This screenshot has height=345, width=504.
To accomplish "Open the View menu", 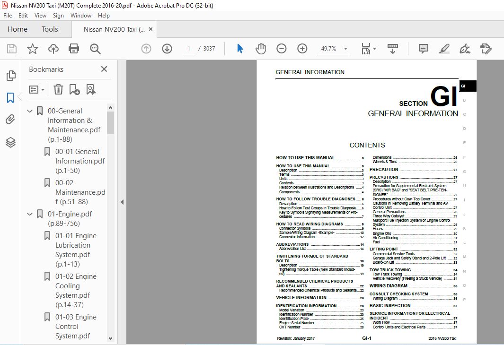I will [x=40, y=16].
